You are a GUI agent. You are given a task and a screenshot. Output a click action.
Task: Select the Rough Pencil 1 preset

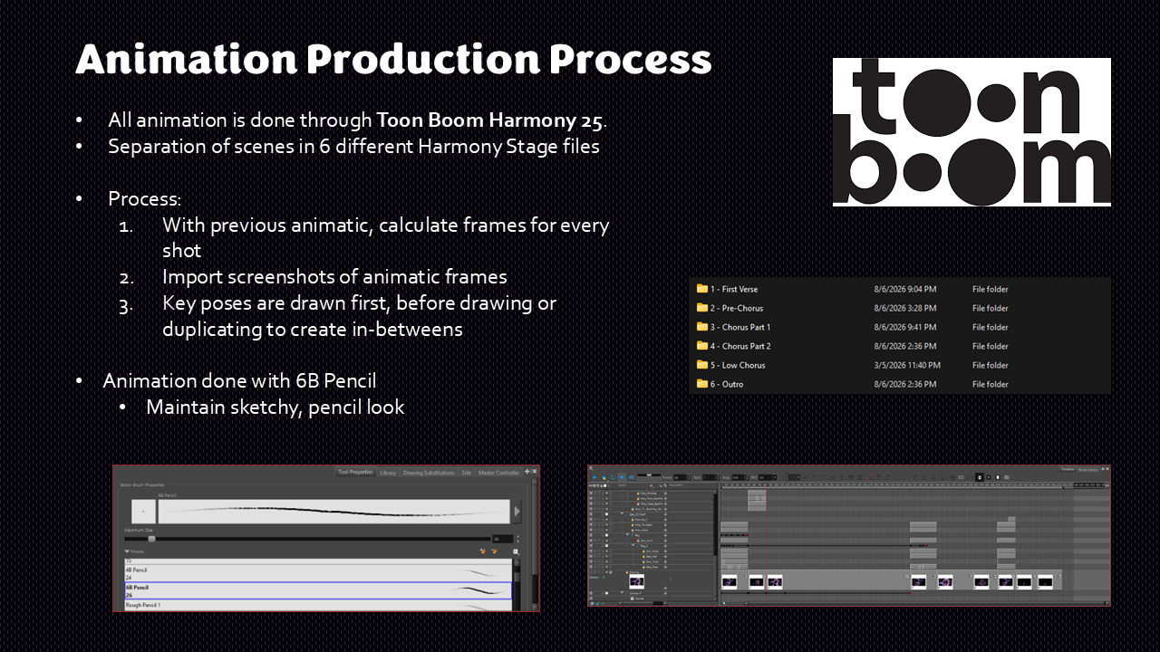point(317,604)
